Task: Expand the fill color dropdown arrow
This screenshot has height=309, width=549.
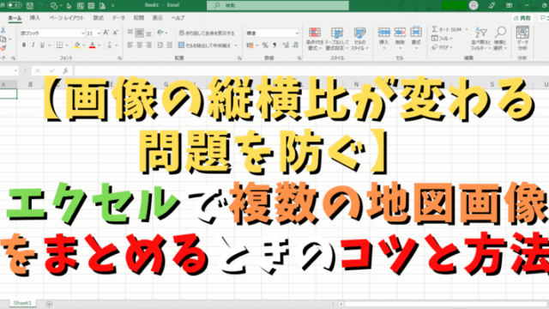Action: tap(84, 45)
